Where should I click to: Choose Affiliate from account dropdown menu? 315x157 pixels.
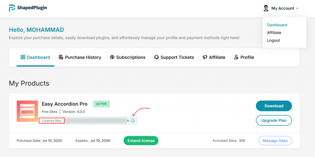pyautogui.click(x=274, y=33)
